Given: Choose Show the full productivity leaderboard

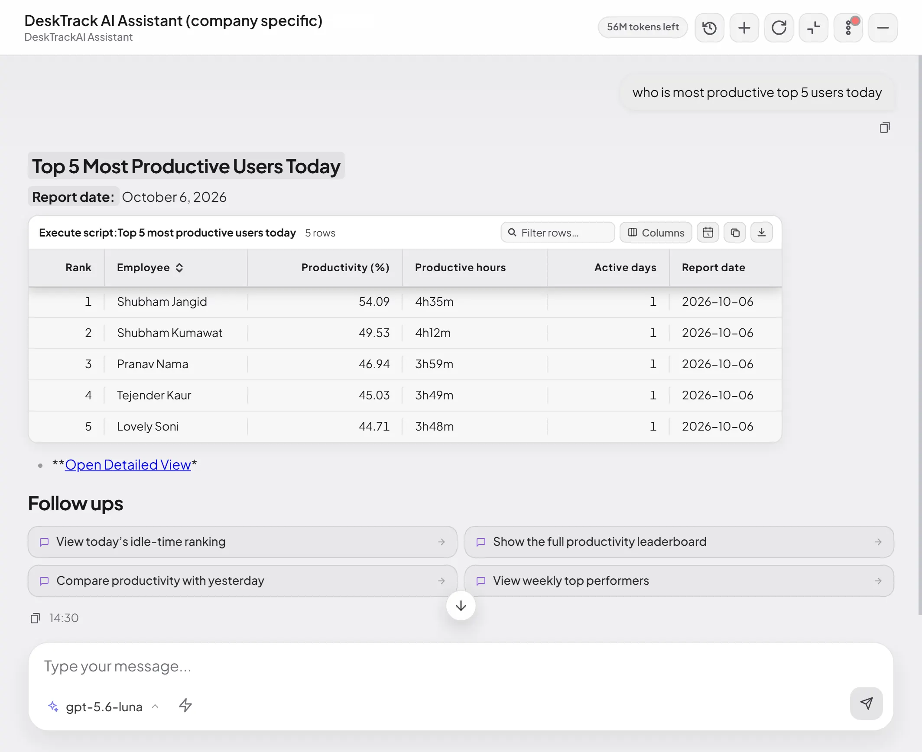Looking at the screenshot, I should pos(679,542).
